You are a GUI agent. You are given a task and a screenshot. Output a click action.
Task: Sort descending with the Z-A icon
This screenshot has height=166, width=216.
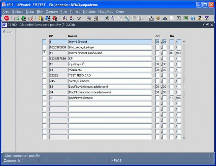tap(72, 18)
